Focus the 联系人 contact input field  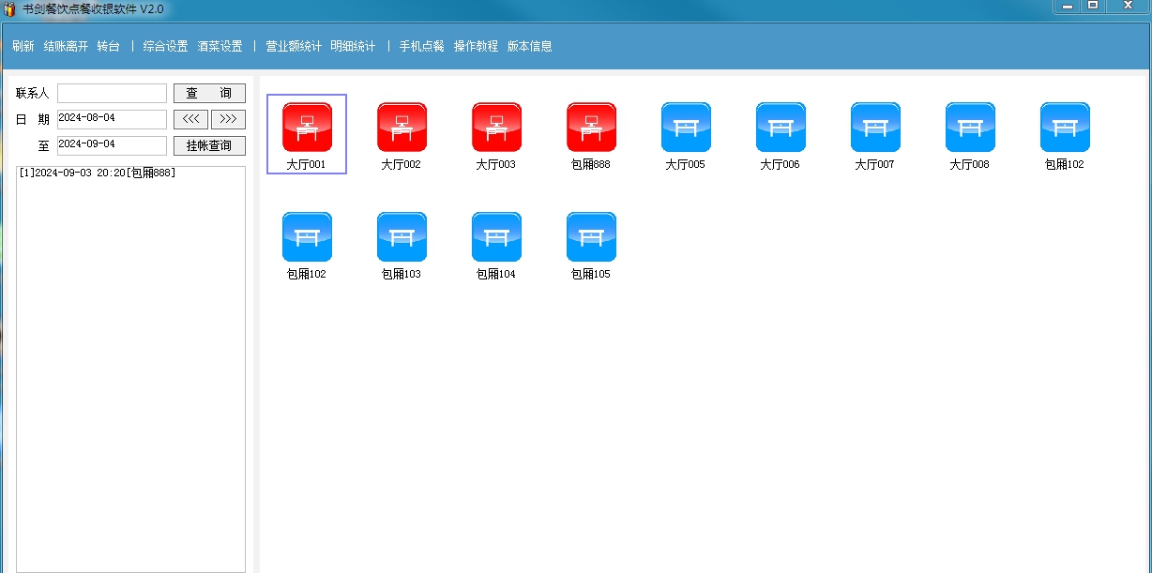(x=112, y=94)
